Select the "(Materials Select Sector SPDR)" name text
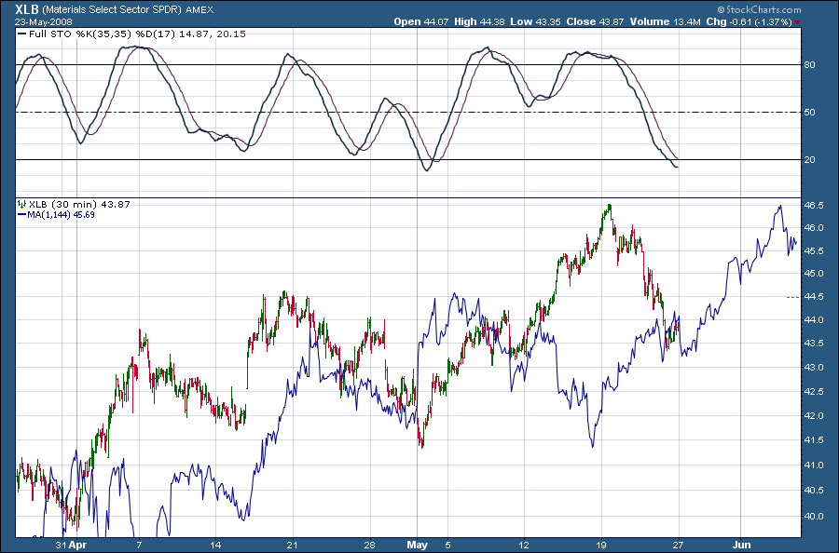Viewport: 839px width, 553px height. [x=111, y=10]
